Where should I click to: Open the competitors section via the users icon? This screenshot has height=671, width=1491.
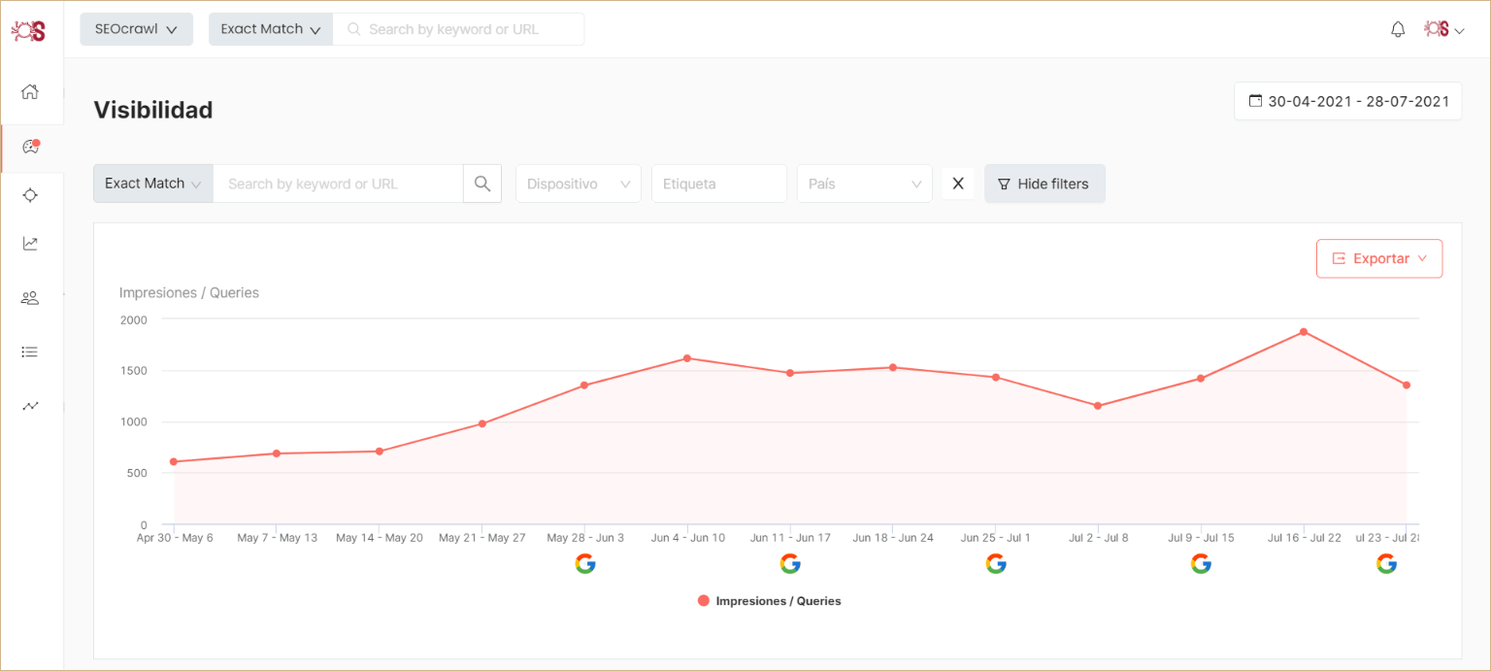(30, 297)
